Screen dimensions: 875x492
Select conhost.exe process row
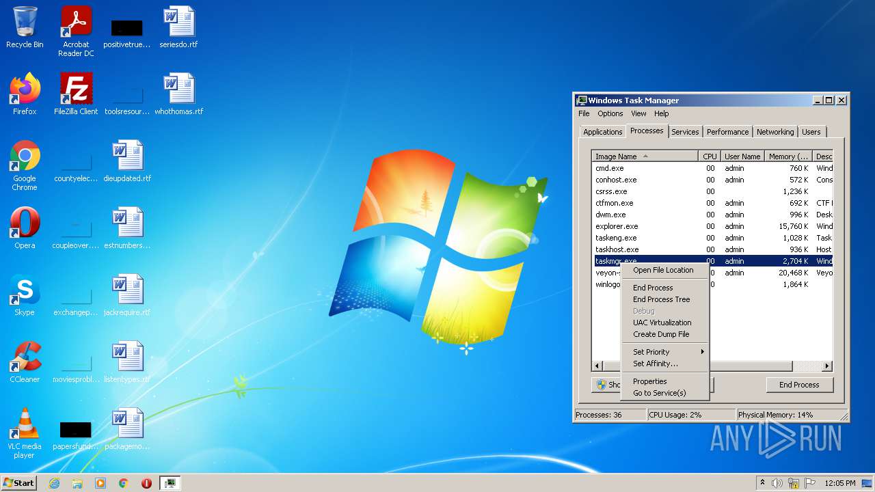712,180
